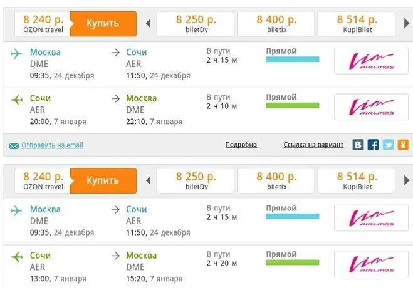
Task: Click the VK share icon
Action: coord(358,145)
